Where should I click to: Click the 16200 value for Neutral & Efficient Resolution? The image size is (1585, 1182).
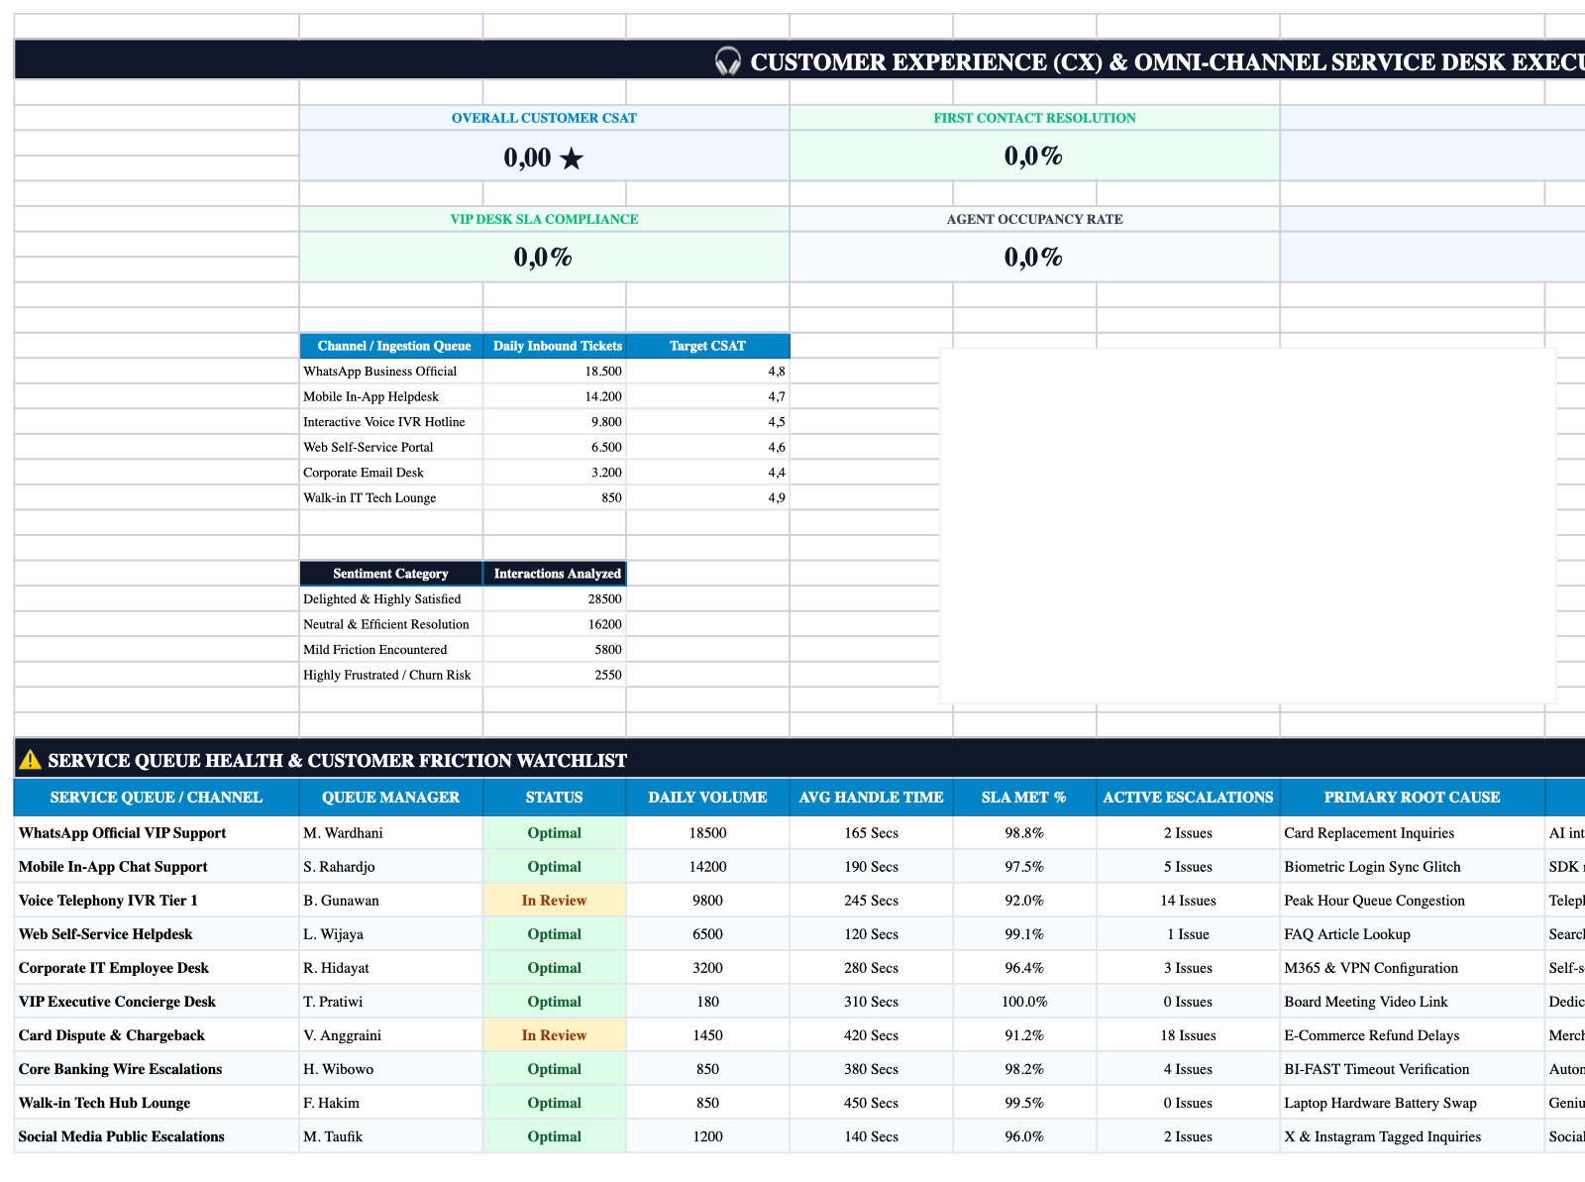click(x=555, y=624)
